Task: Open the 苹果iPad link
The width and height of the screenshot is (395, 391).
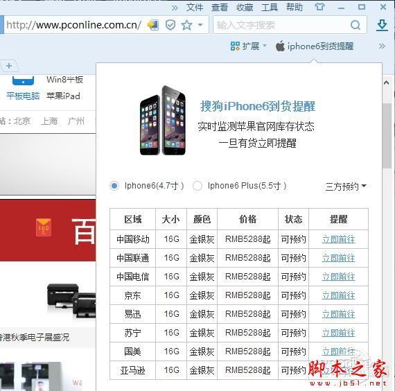Action: pos(63,96)
